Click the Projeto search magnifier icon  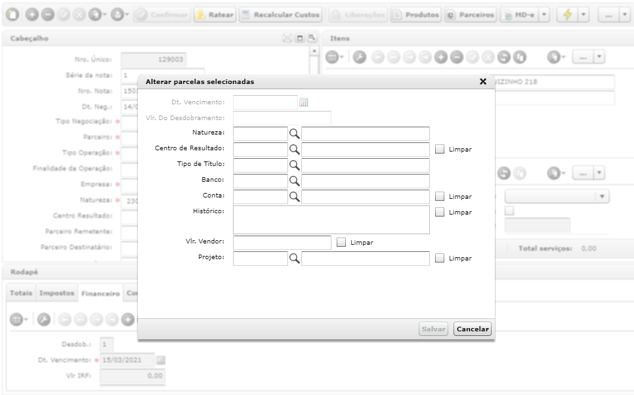294,259
